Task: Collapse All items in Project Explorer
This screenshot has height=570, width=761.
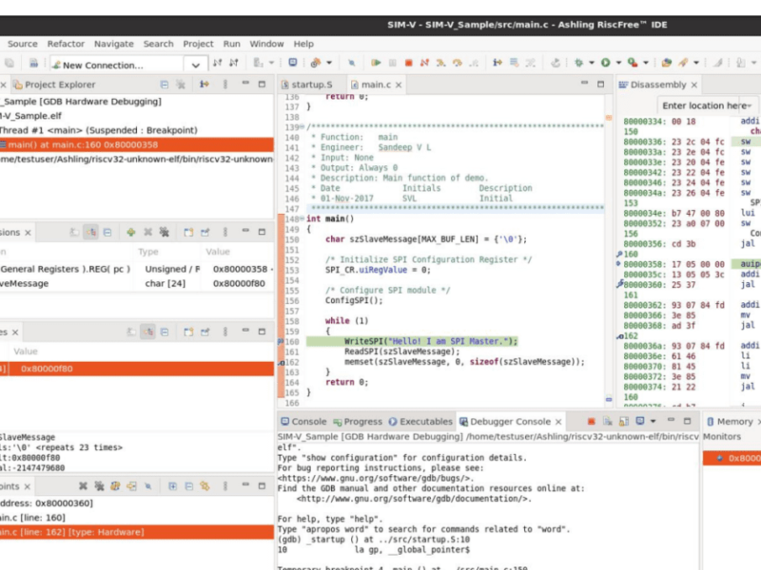Action: coord(162,84)
